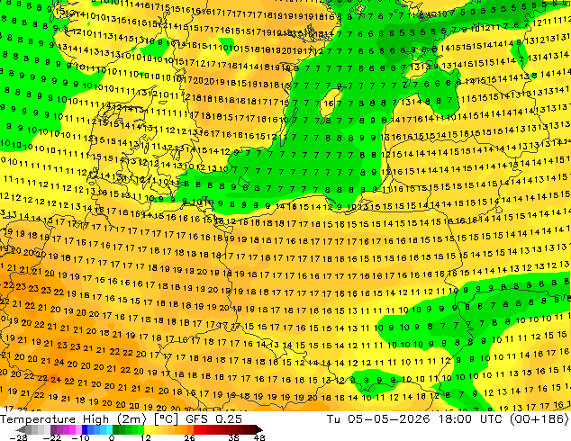Click the '26' value under the color scale
The height and width of the screenshot is (441, 571).
189,437
